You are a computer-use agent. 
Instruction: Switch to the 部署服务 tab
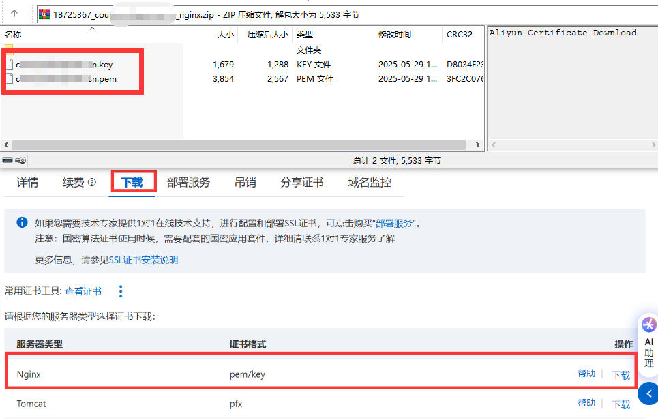(188, 183)
